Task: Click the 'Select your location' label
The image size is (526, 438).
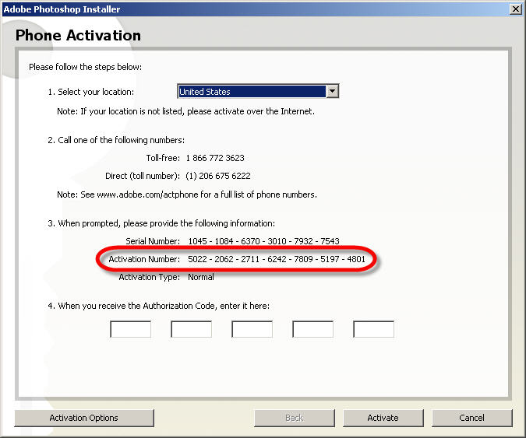Action: pyautogui.click(x=91, y=92)
